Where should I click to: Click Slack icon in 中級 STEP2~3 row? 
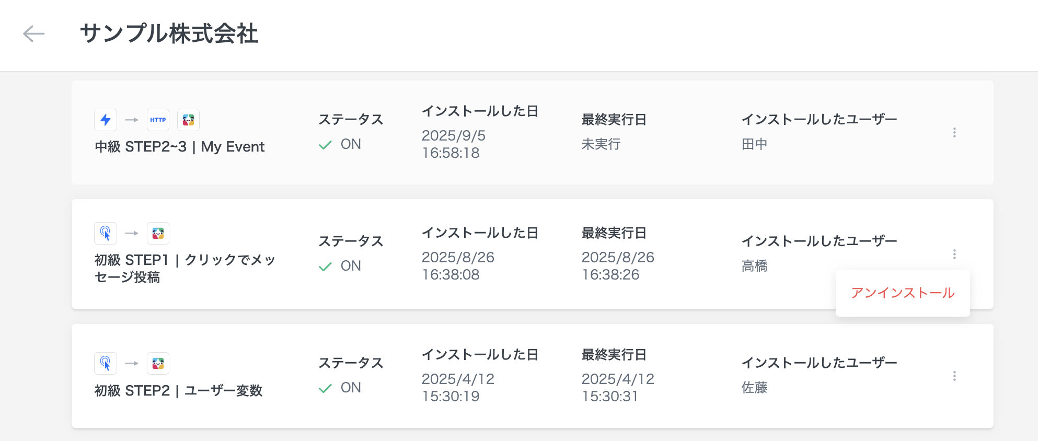188,120
